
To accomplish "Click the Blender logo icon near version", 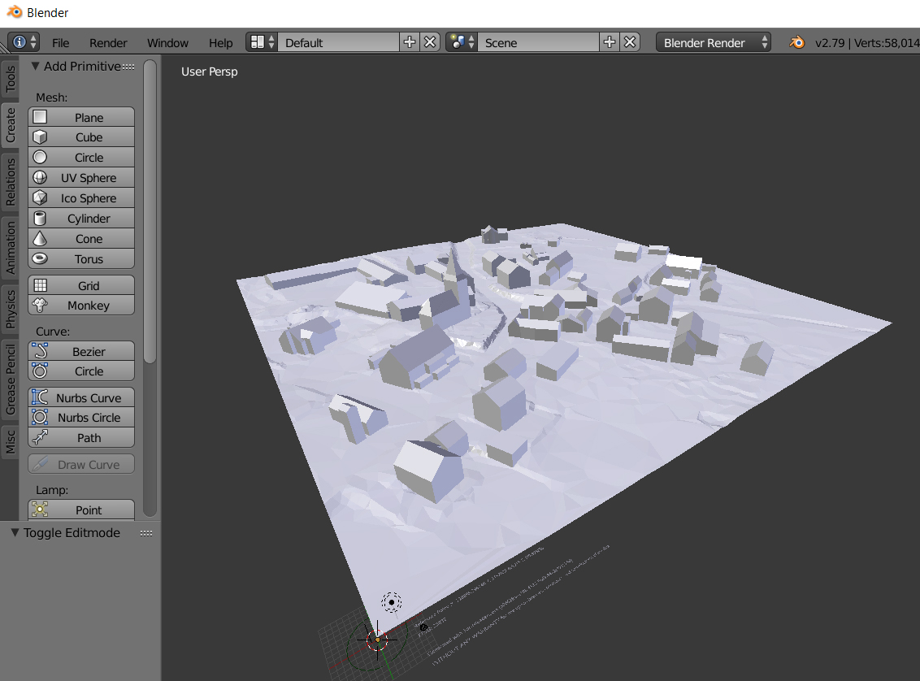I will (x=797, y=42).
